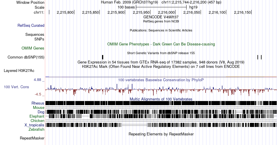Click the 100 Vert. Cons track label
Image resolution: width=277 pixels, height=145 pixels.
(16, 87)
